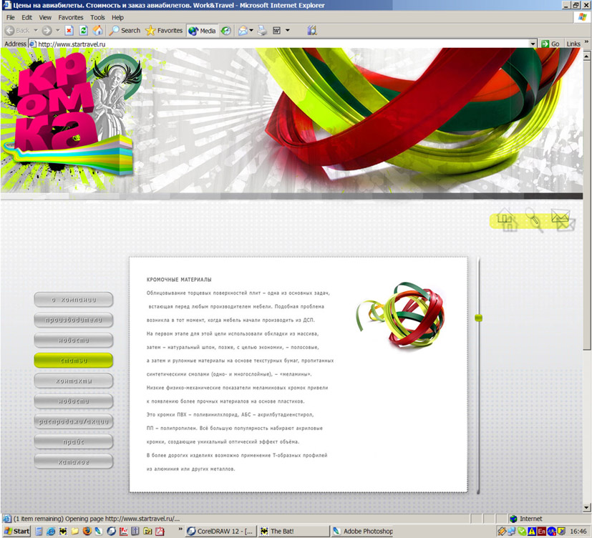Launch Internet Explorer from quick launch
This screenshot has height=538, width=592.
[51, 532]
